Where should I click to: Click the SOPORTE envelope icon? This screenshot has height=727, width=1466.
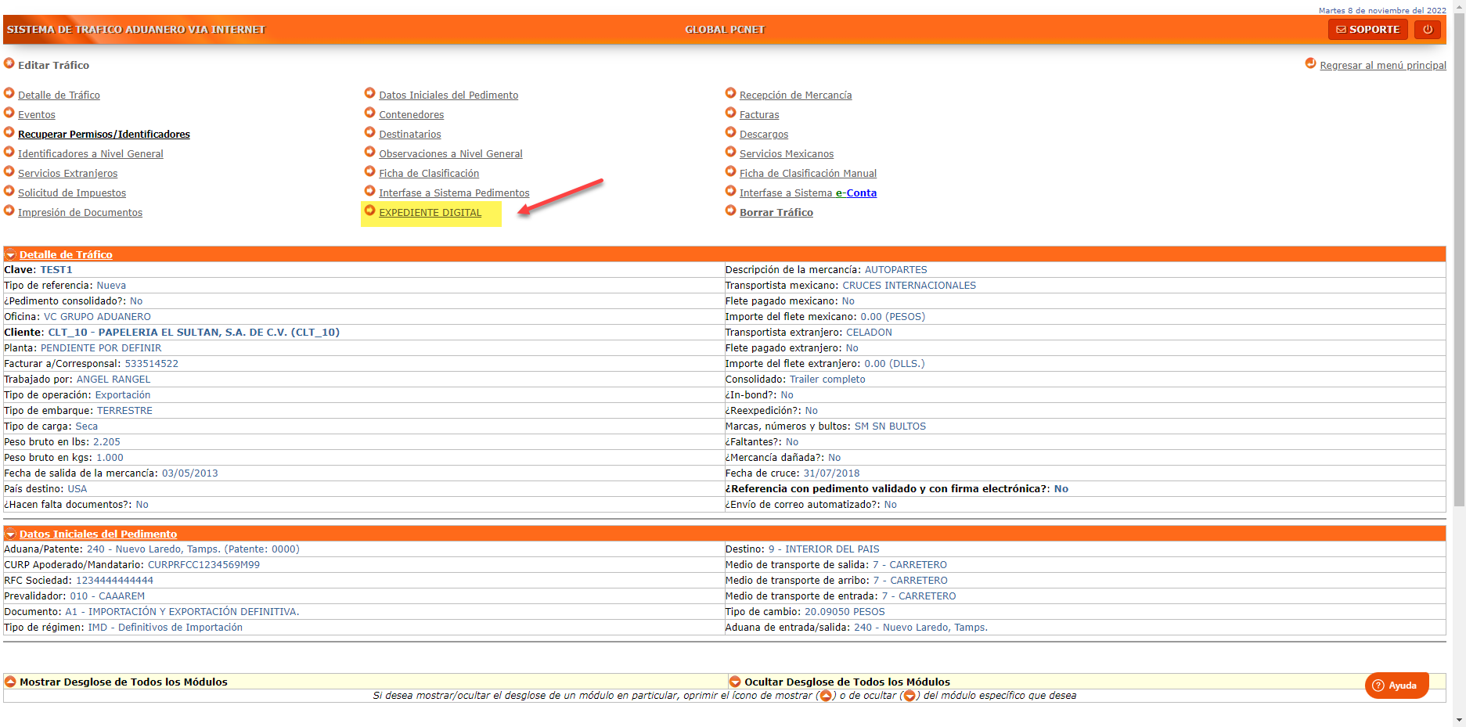[1342, 29]
